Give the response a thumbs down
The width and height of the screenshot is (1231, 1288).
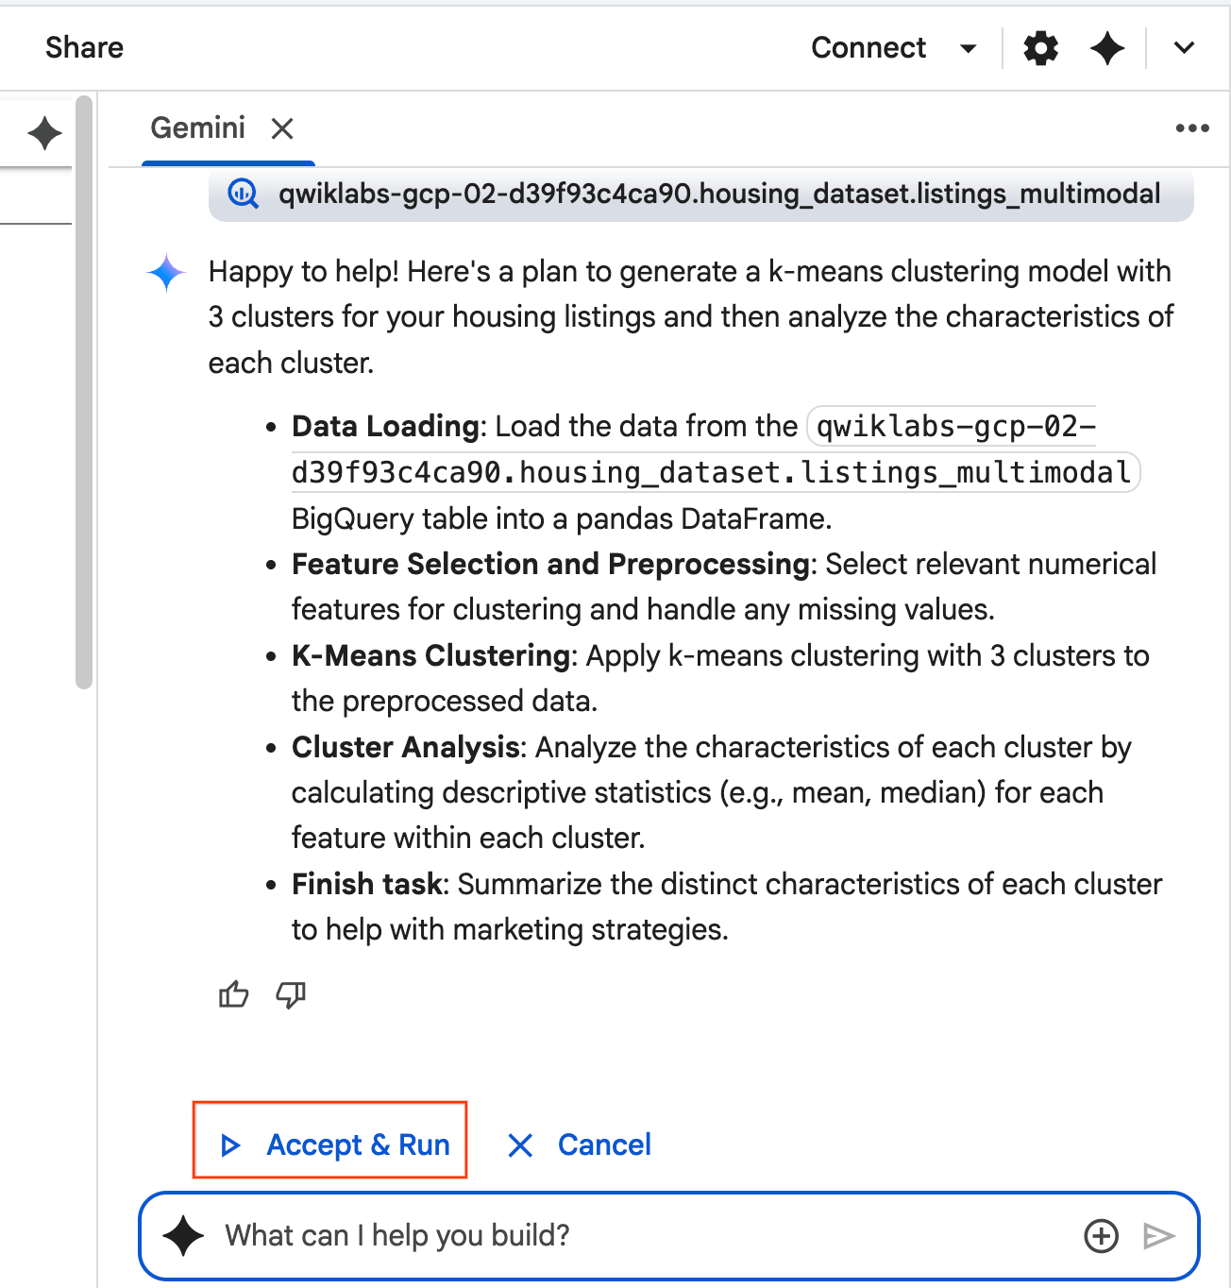pyautogui.click(x=291, y=994)
